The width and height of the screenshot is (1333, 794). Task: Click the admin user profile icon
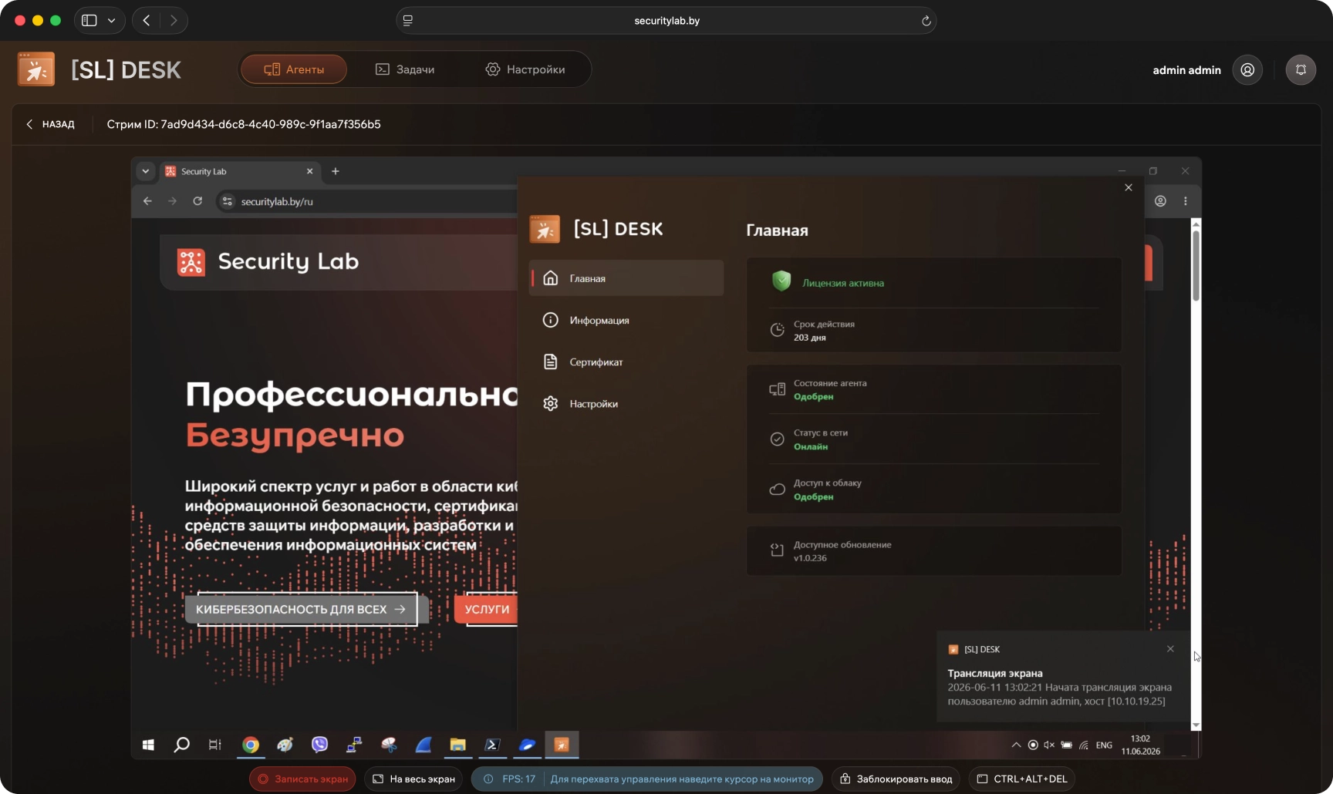[1247, 70]
